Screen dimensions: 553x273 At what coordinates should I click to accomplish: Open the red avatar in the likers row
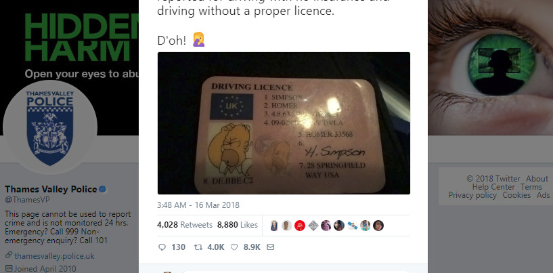coord(300,226)
